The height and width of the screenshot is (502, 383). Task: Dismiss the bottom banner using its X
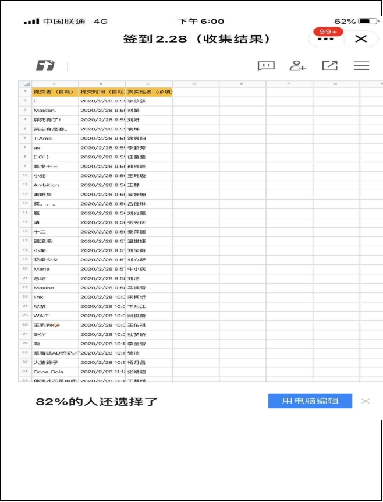[366, 401]
